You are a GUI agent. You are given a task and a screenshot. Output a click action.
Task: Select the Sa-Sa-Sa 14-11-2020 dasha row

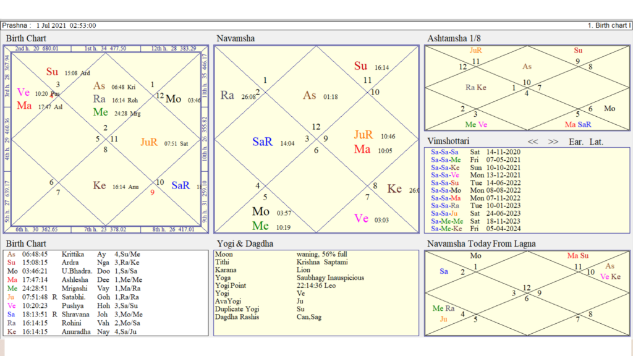(x=475, y=152)
